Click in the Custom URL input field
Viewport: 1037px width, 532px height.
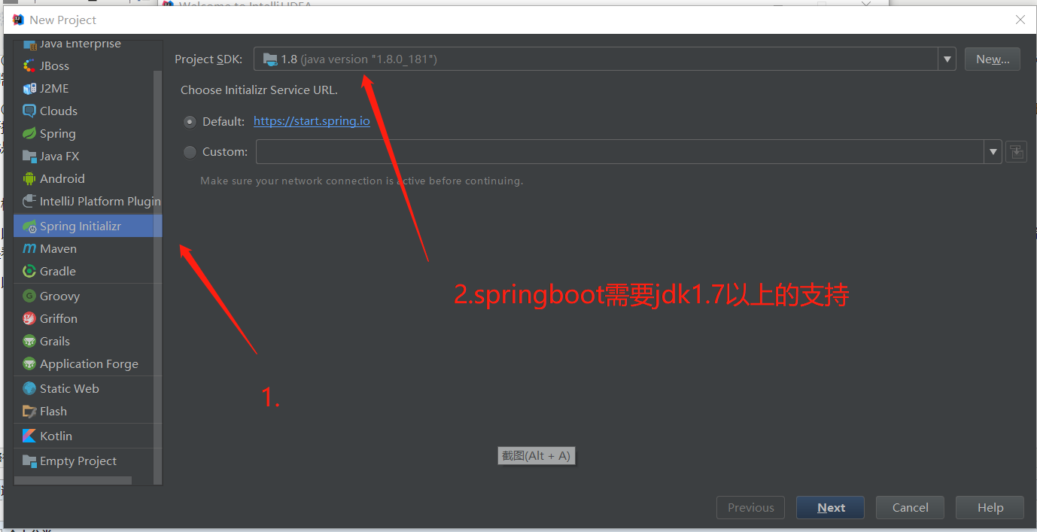pos(620,152)
